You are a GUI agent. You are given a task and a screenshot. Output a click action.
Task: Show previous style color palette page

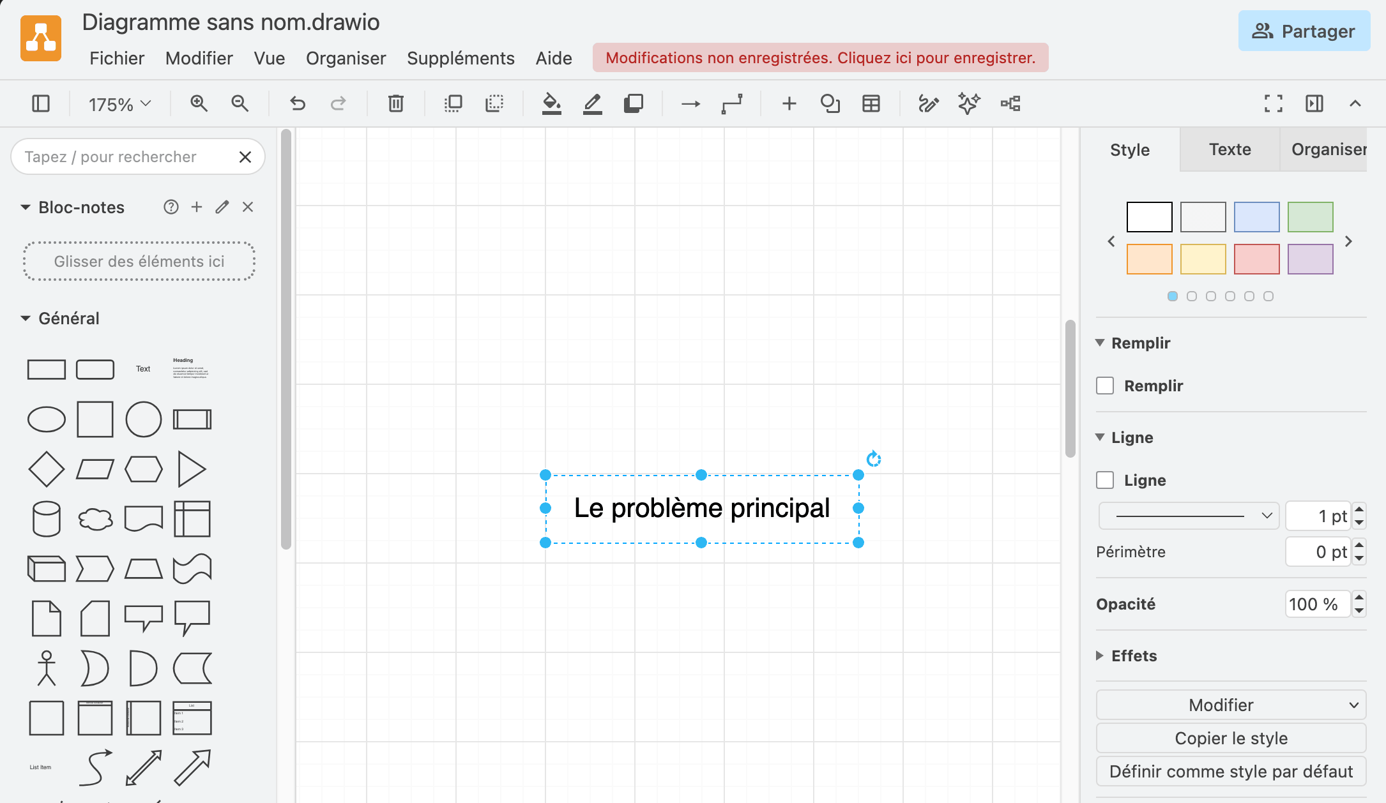tap(1111, 241)
